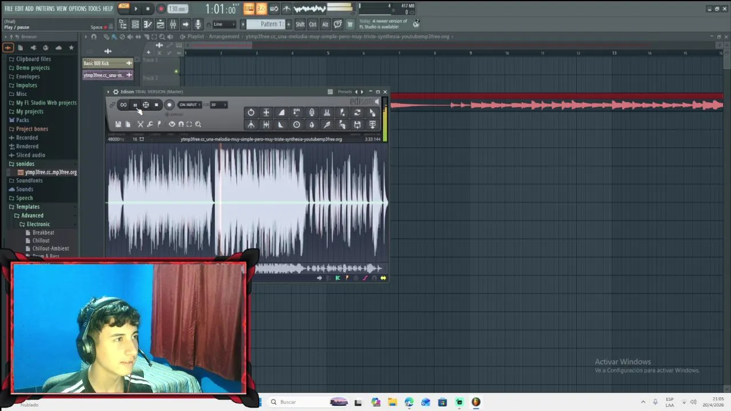Select ytmp3free.cc..mp3free.org file in browser
This screenshot has height=411, width=731.
pyautogui.click(x=51, y=172)
